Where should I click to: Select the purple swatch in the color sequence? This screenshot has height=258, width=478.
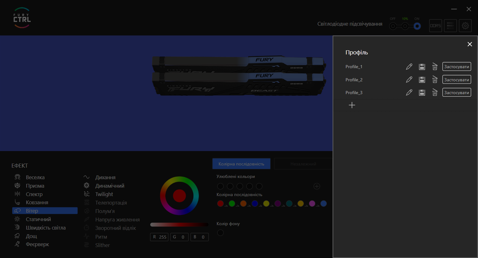pos(278,204)
